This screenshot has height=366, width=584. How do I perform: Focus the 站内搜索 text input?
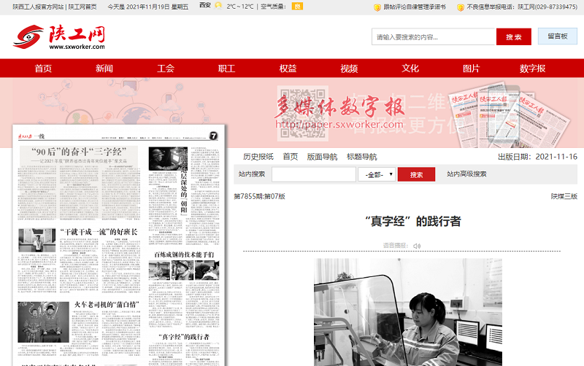[314, 174]
